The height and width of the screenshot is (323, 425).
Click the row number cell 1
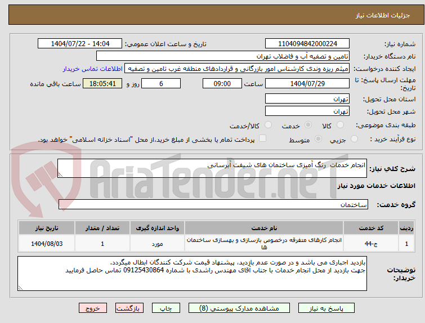point(406,244)
